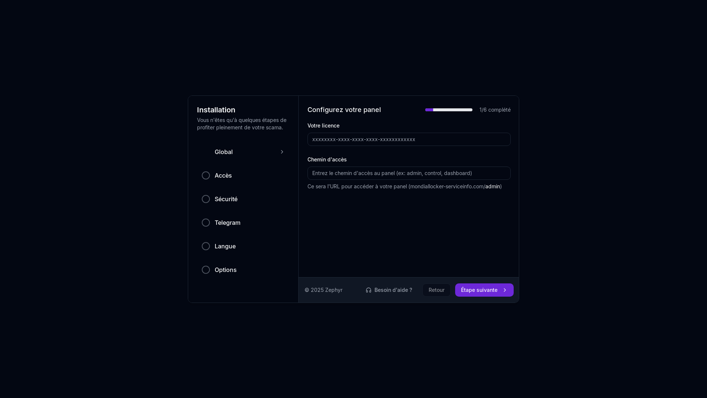Screen dimensions: 707x398
Task: Focus the Chemin d'accès input field
Action: (409, 173)
